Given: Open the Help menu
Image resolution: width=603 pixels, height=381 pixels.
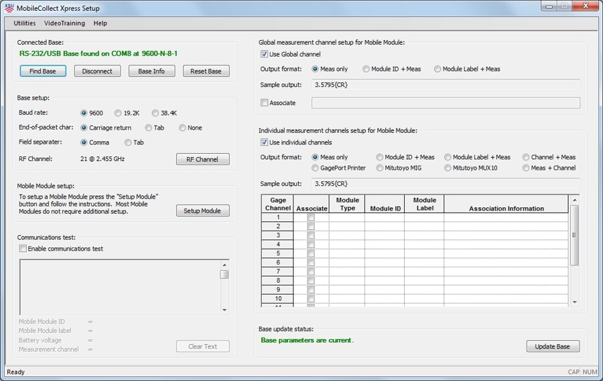Looking at the screenshot, I should click(100, 23).
